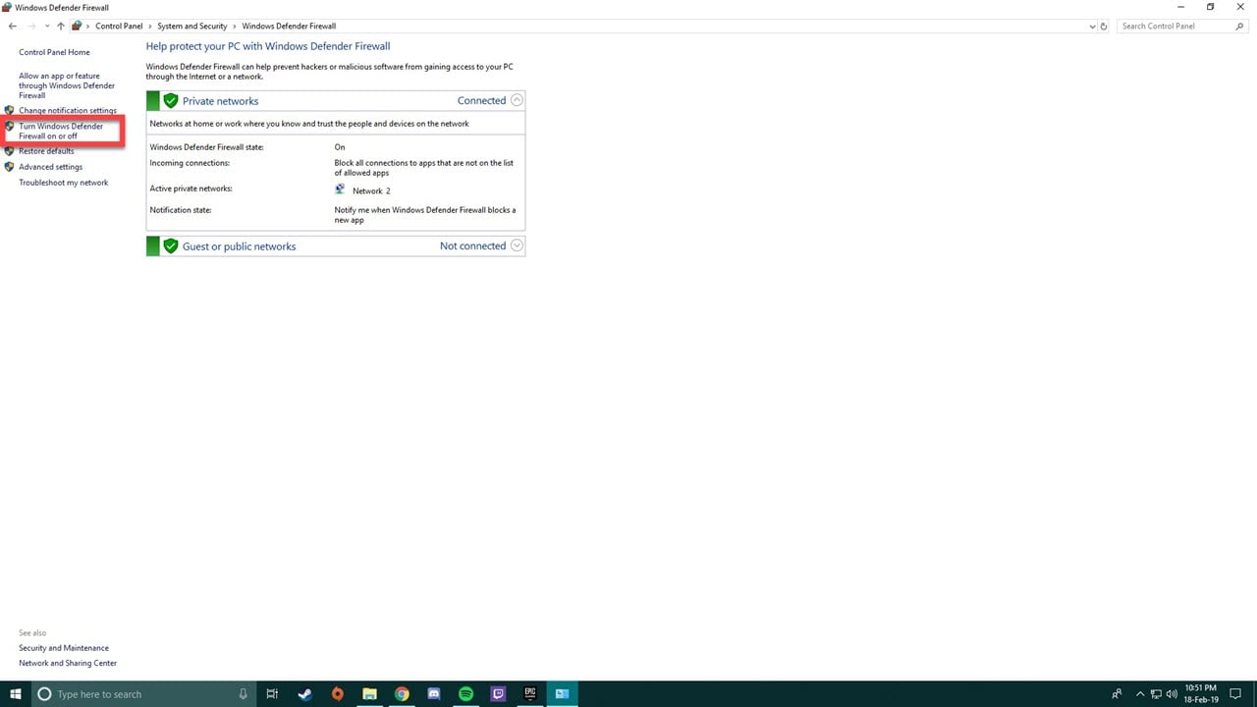Open Origin from the taskbar

[337, 693]
